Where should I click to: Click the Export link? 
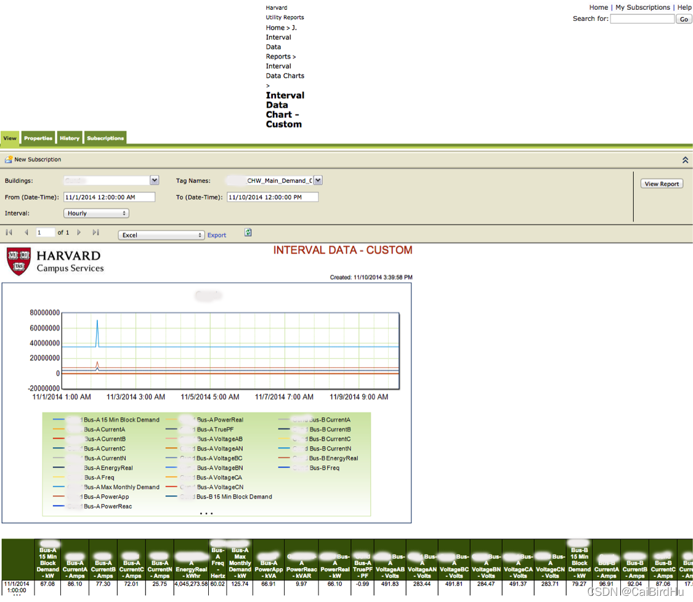(217, 235)
